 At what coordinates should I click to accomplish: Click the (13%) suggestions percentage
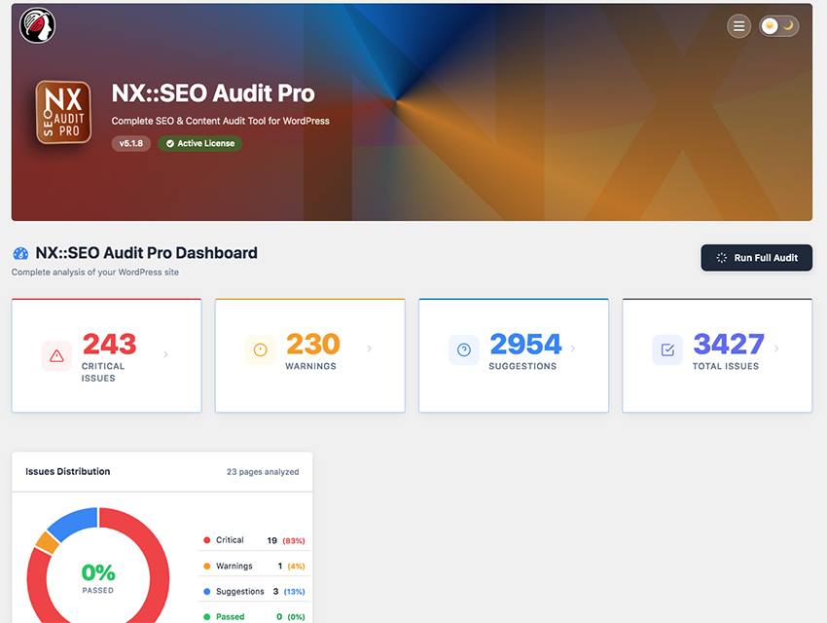[x=294, y=592]
